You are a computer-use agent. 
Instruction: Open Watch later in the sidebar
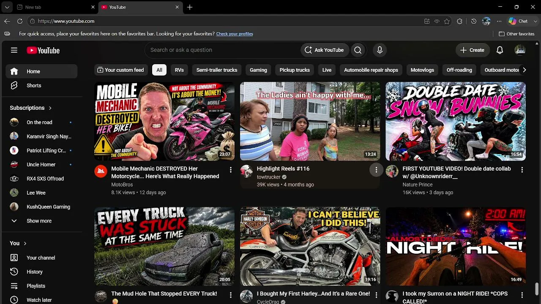(x=41, y=300)
